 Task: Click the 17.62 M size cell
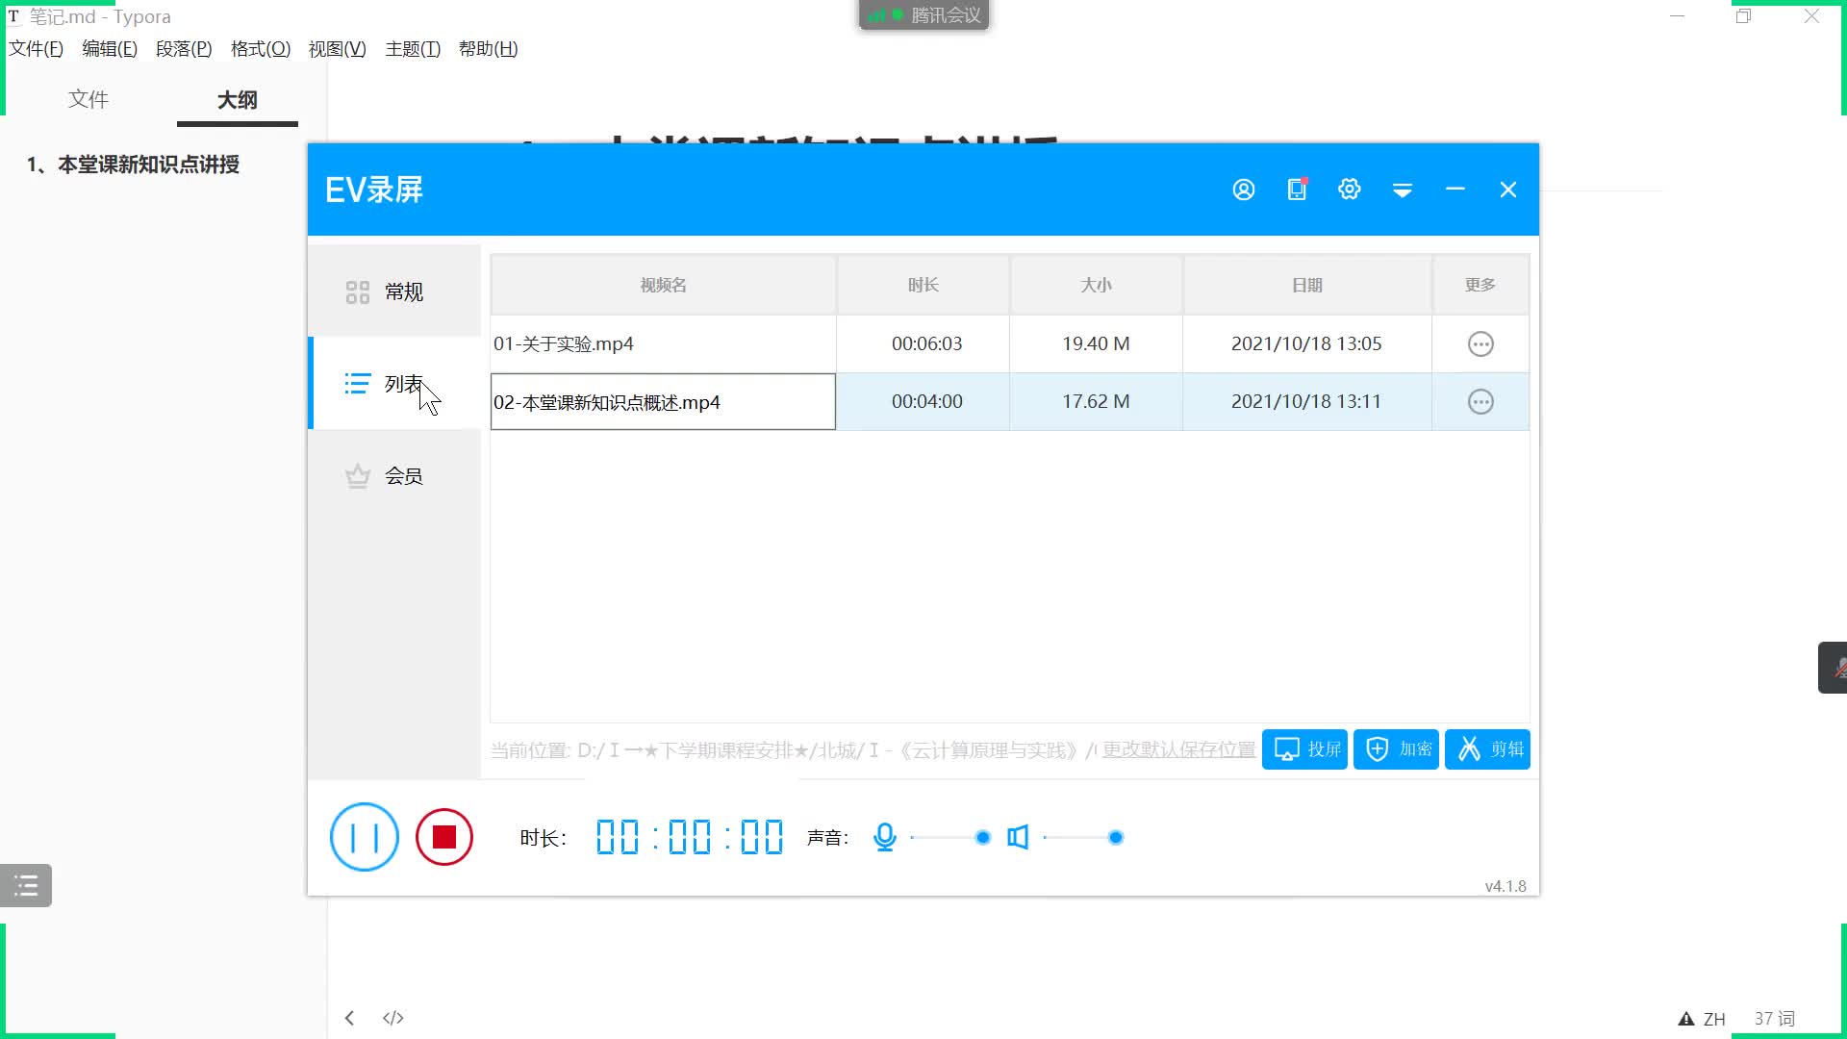click(x=1097, y=401)
